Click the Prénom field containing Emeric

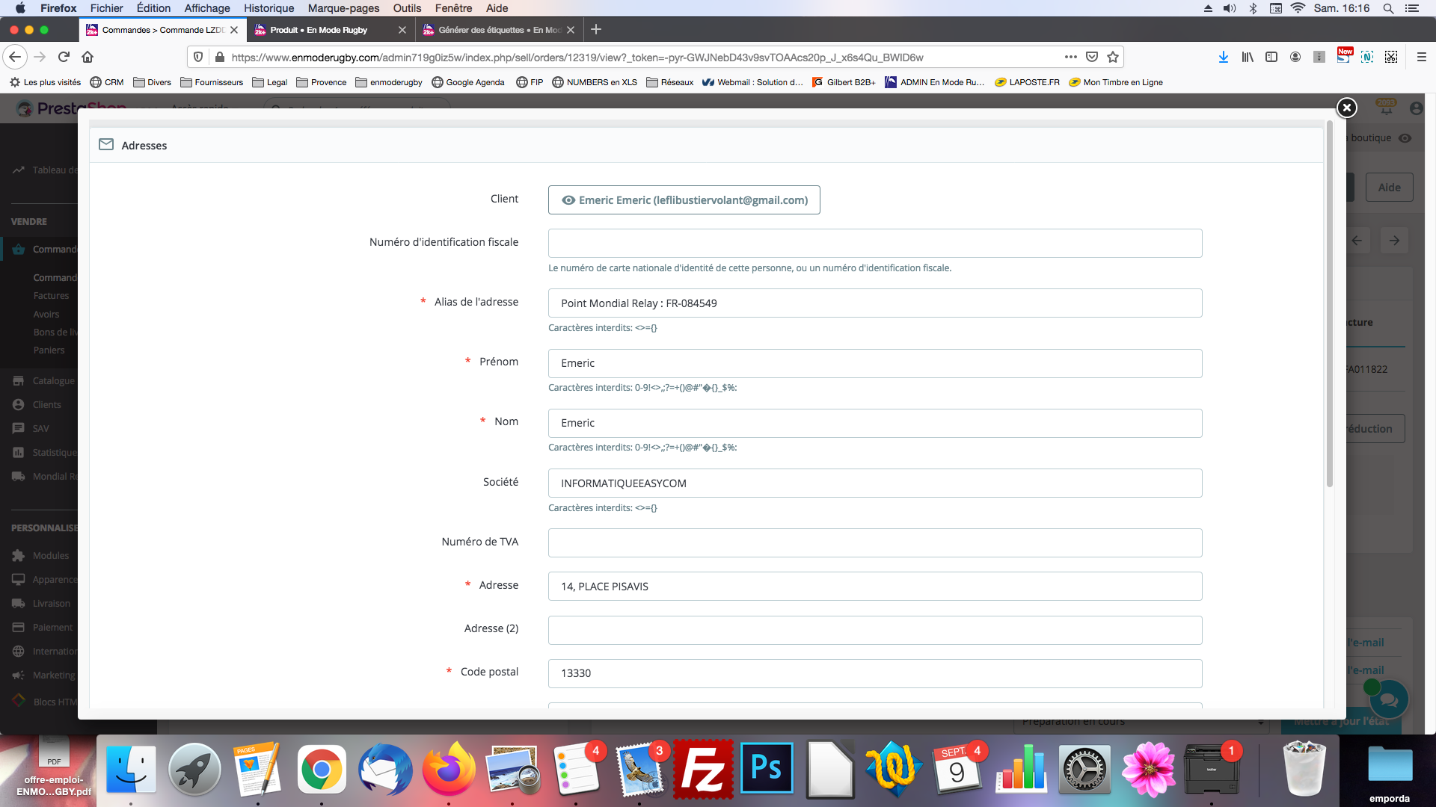tap(875, 363)
